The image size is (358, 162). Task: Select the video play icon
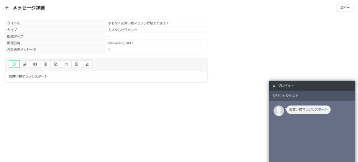click(x=45, y=64)
